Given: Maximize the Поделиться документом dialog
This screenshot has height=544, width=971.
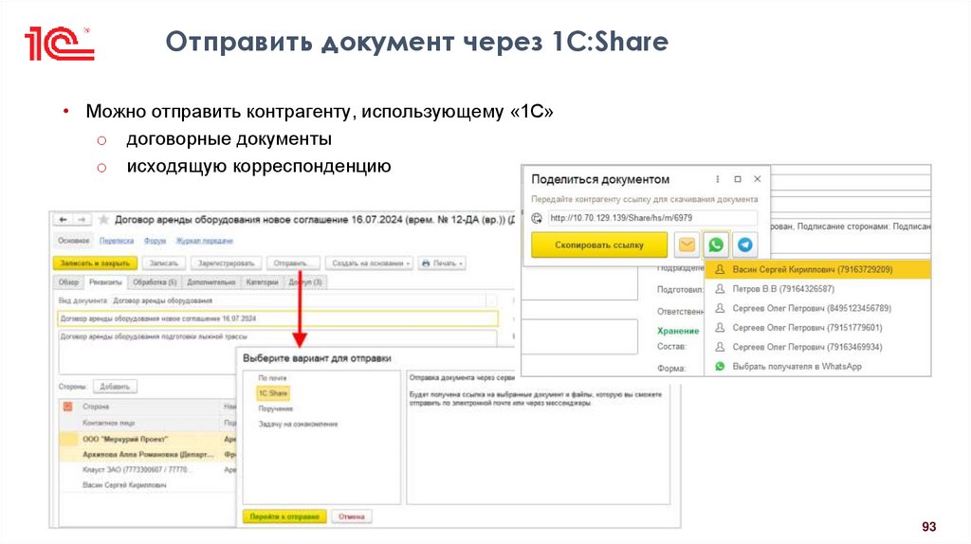Looking at the screenshot, I should tap(738, 179).
